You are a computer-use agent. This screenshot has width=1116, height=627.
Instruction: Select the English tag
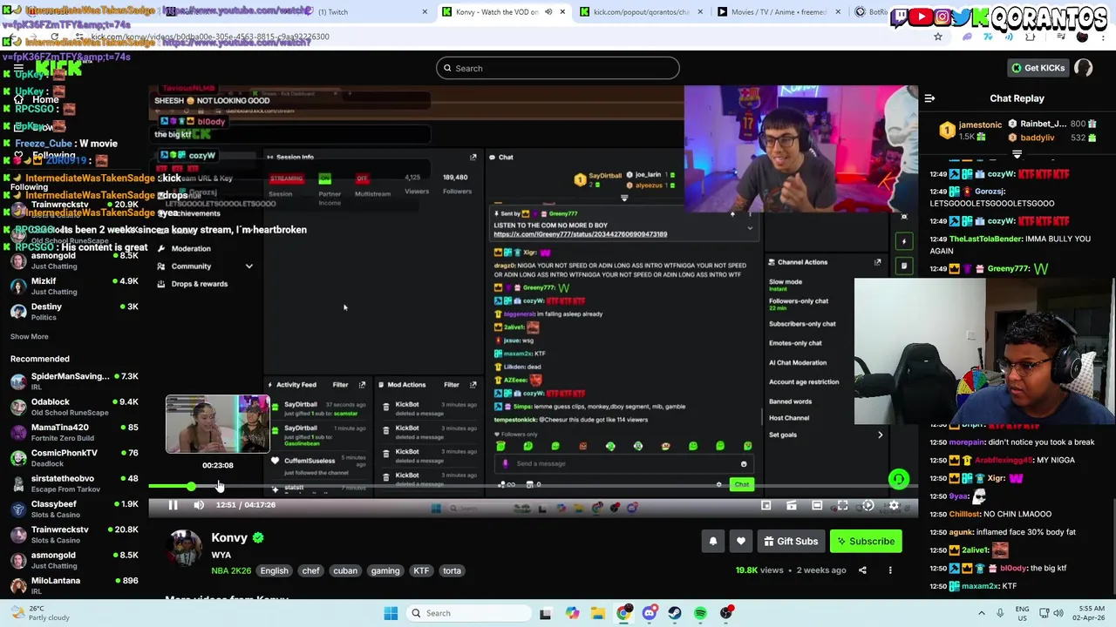pyautogui.click(x=274, y=571)
